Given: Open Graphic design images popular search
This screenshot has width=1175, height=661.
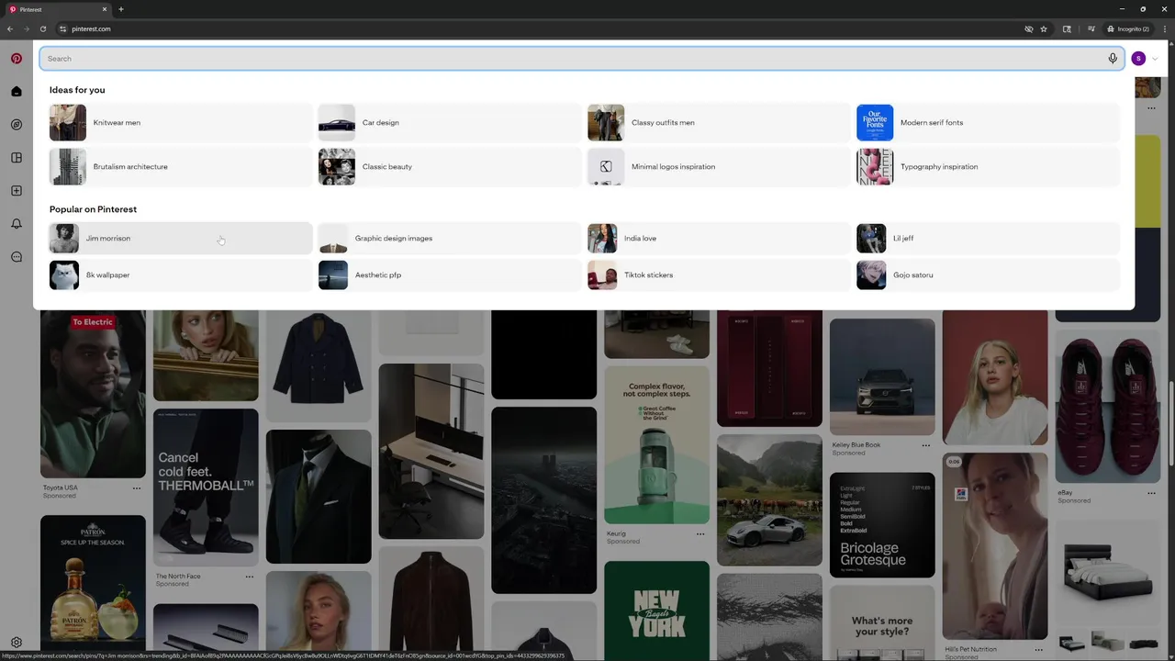Looking at the screenshot, I should [450, 238].
